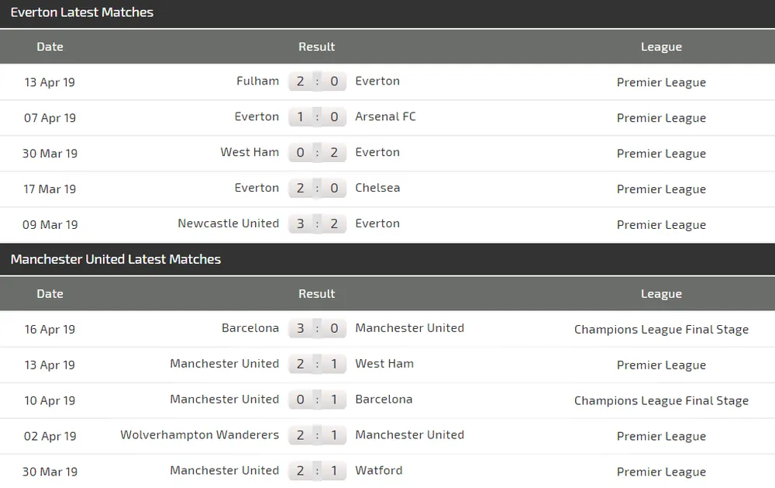Click Champions League Final Stage on 16 Apr
775x488 pixels.
pyautogui.click(x=661, y=330)
